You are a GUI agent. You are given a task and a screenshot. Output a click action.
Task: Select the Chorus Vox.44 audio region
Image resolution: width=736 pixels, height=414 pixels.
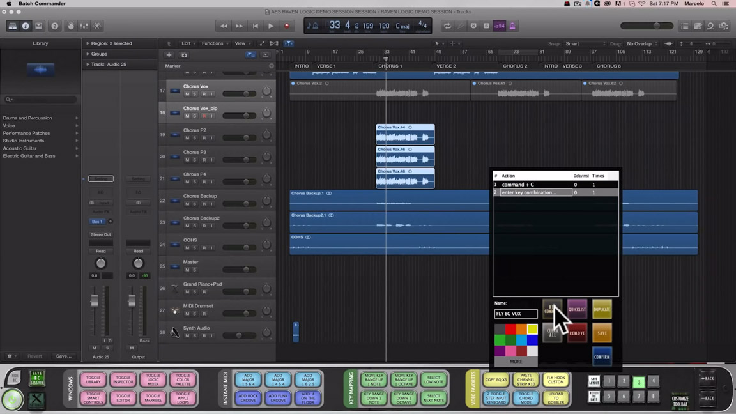click(405, 134)
